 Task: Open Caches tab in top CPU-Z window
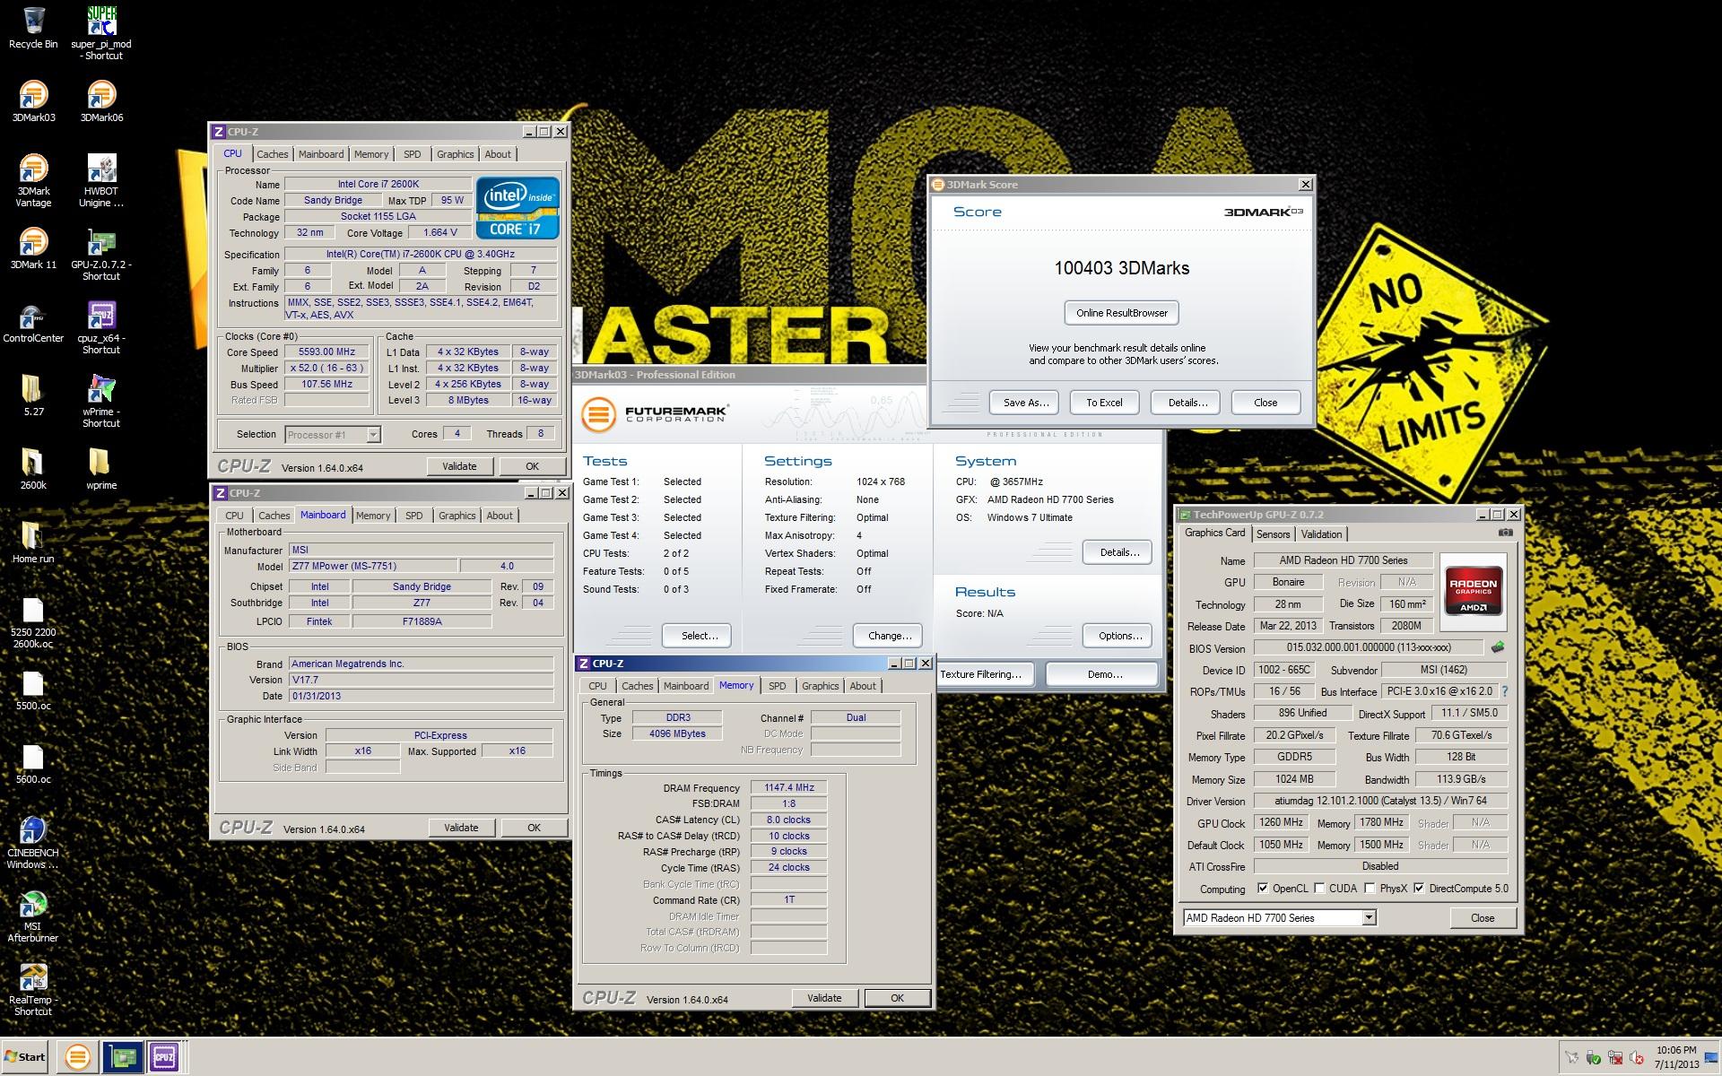click(273, 154)
